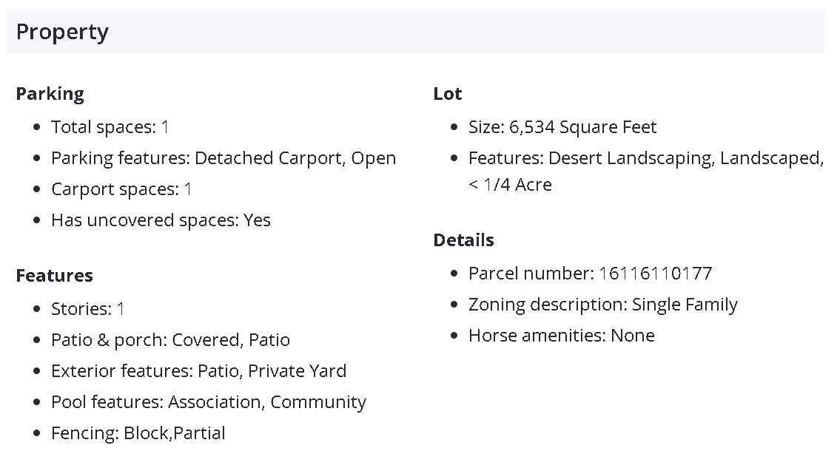
Task: Select the Detached Carport parking features line
Action: 223,158
